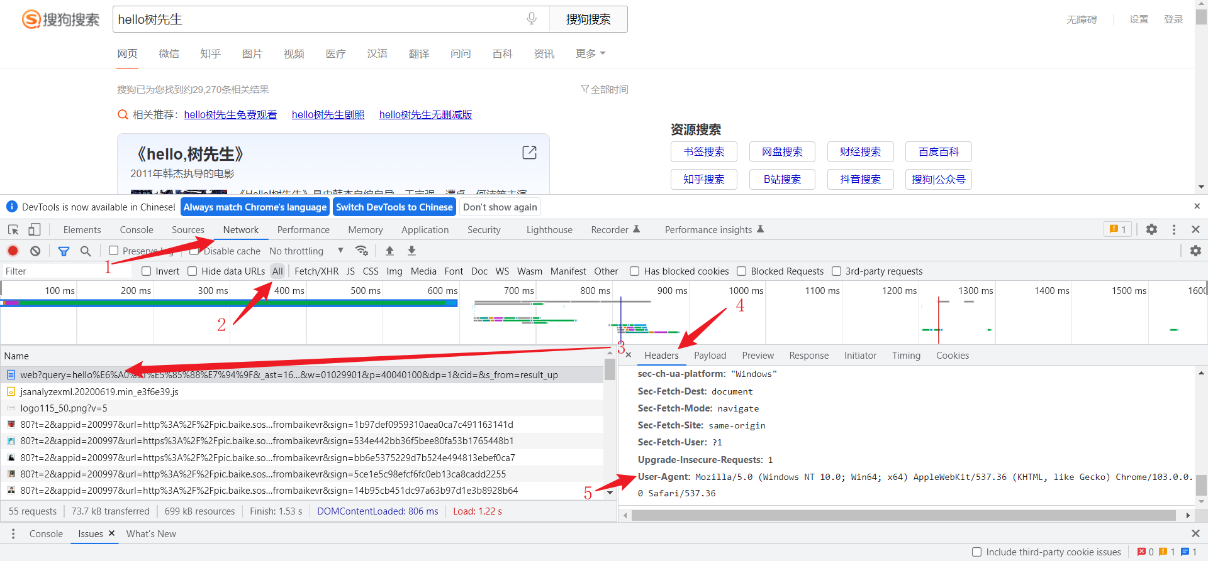Check the Invert filter checkbox

[x=147, y=271]
